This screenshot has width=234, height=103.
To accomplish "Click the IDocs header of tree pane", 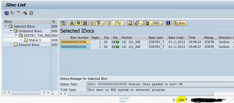I will coord(27,22).
